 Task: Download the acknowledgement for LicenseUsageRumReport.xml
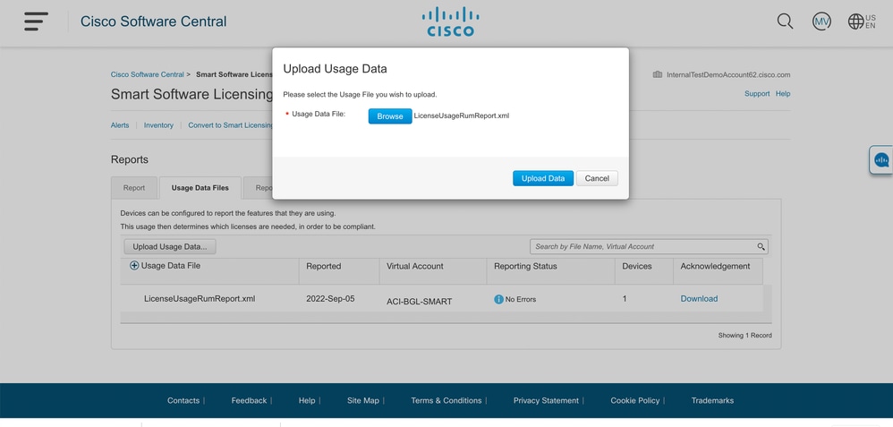699,299
